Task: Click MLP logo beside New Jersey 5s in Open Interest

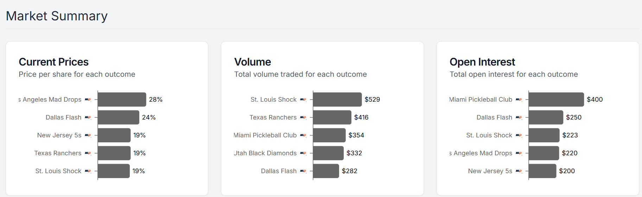Action: [x=519, y=171]
